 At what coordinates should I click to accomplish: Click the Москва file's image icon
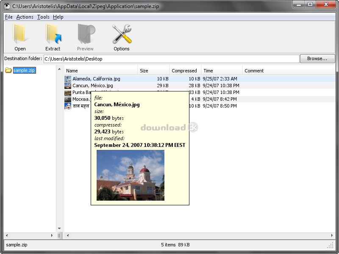(67, 99)
